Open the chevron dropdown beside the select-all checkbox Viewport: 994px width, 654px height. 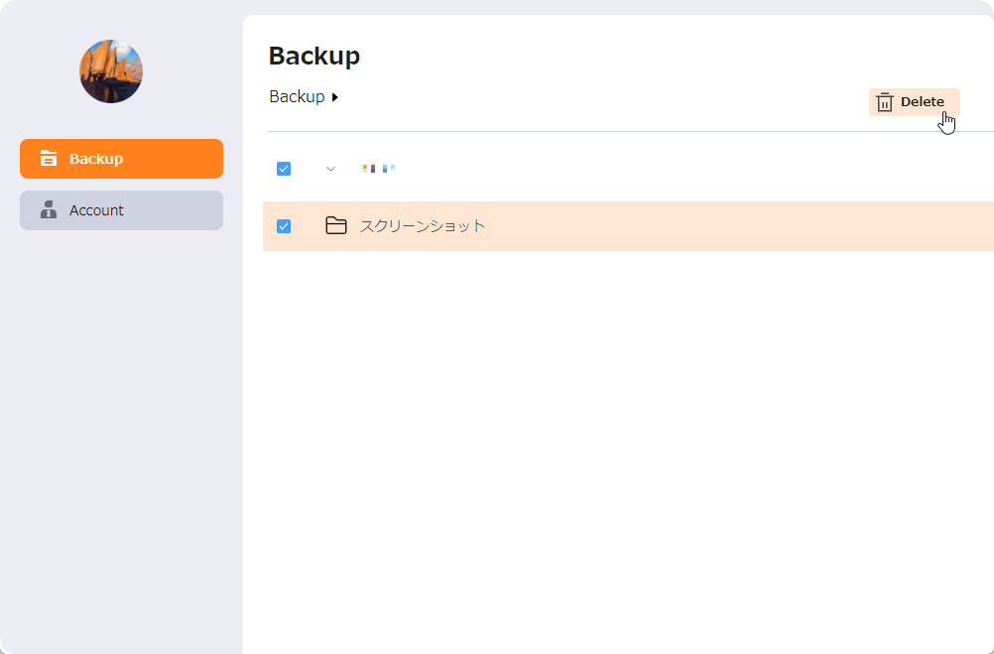tap(330, 168)
